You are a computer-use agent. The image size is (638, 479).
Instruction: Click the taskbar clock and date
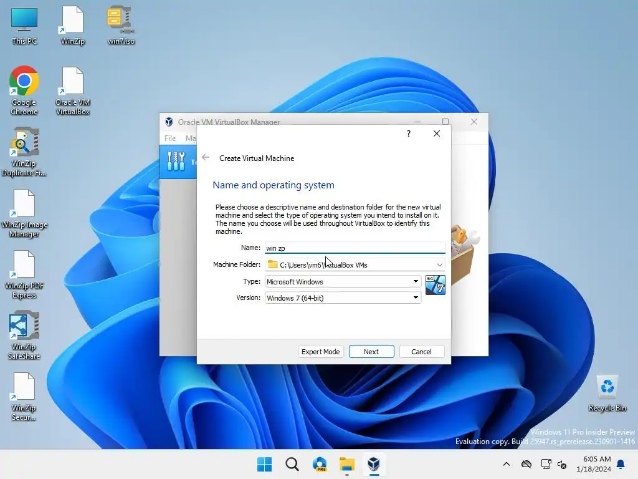(x=594, y=464)
